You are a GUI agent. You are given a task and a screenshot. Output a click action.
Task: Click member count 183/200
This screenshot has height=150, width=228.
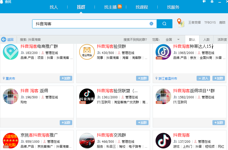[31, 53]
